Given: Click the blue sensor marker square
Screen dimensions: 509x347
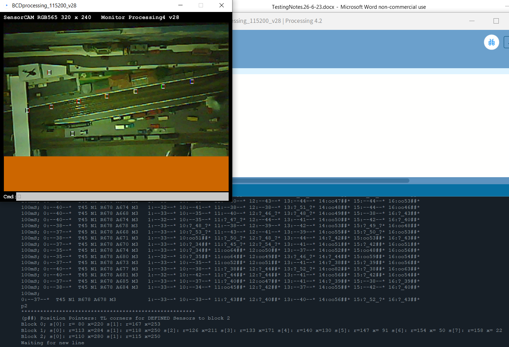Looking at the screenshot, I should point(192,82).
